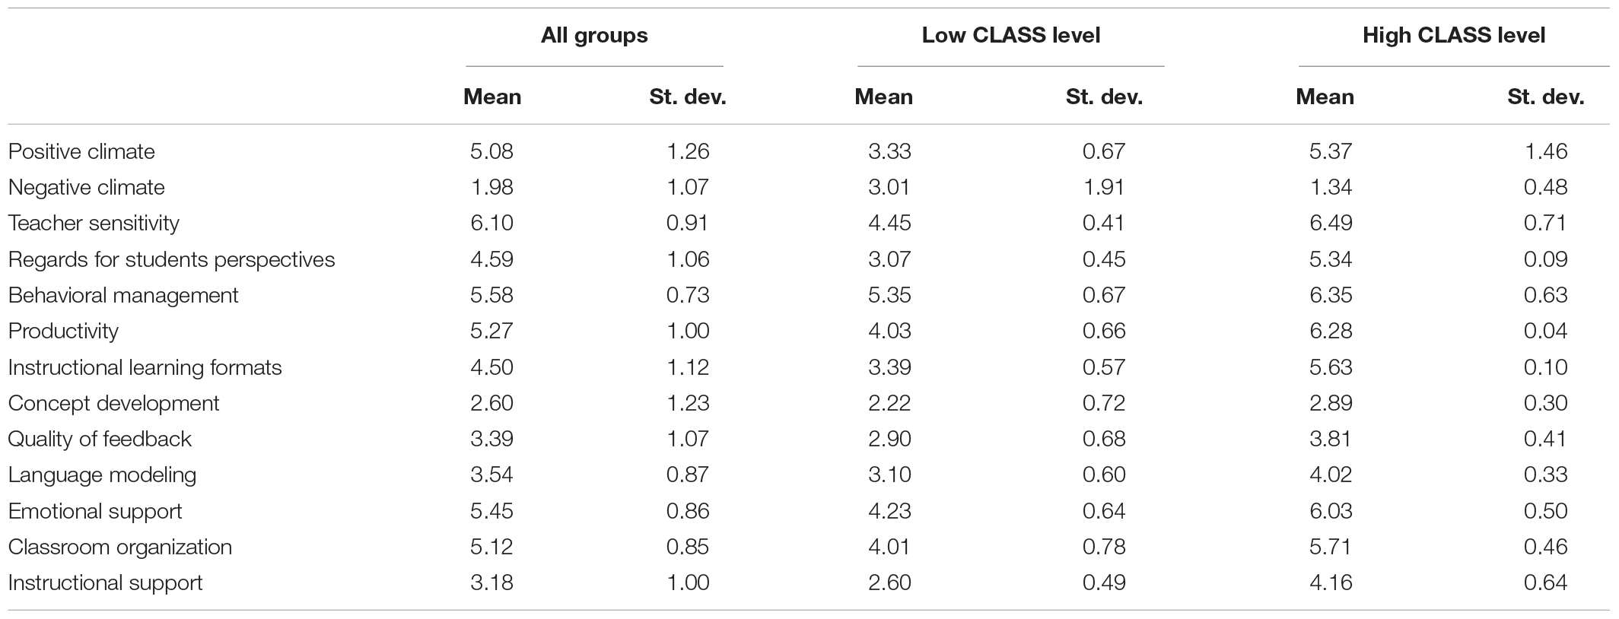1619x619 pixels.
Task: Click the All groups Positive climate mean 5.08
Action: click(491, 151)
